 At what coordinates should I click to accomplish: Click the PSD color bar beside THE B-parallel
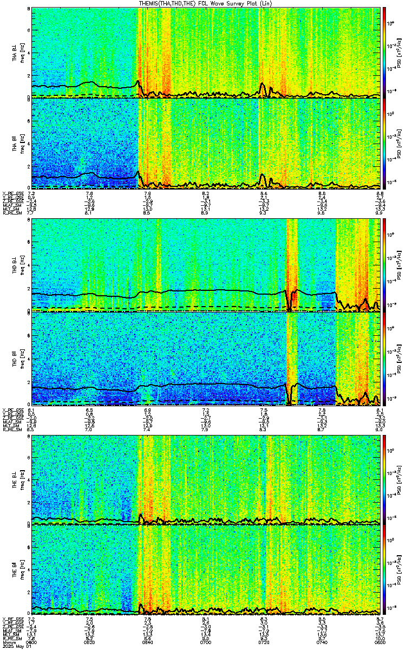(385, 570)
